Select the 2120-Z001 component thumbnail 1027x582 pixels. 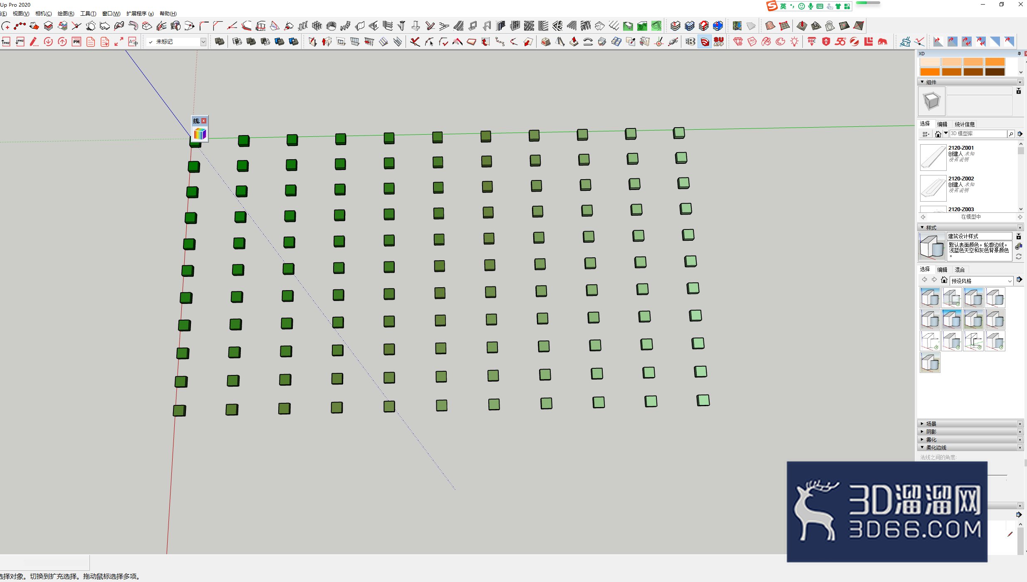point(933,158)
